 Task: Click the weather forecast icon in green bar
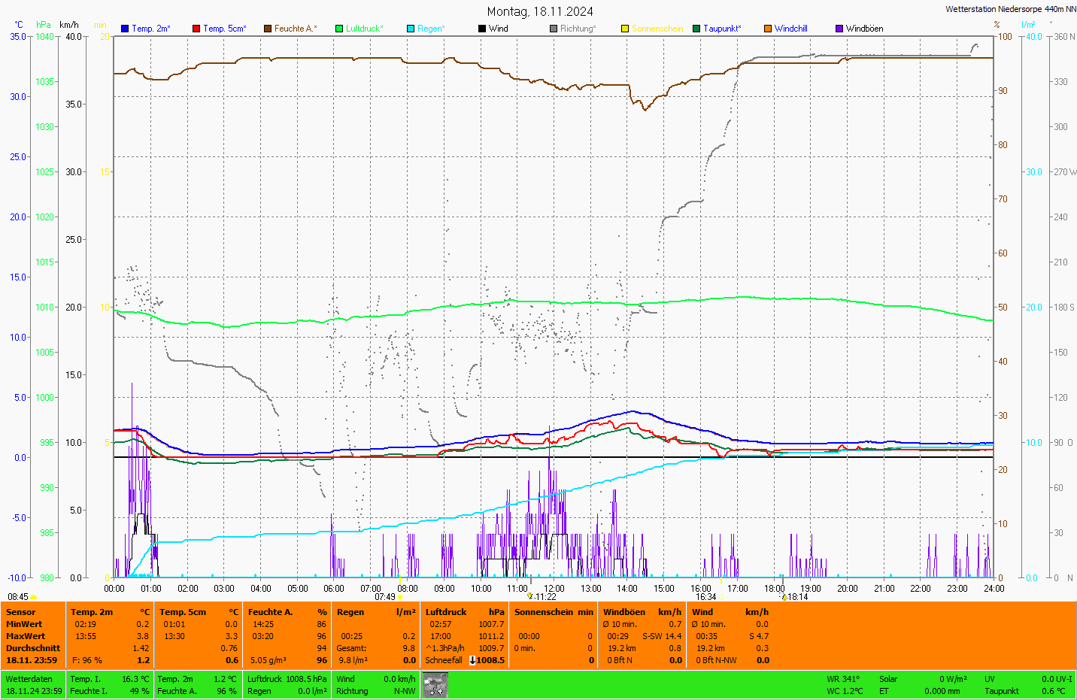click(435, 685)
